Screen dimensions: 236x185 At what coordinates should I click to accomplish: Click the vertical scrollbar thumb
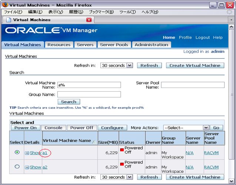[231, 95]
